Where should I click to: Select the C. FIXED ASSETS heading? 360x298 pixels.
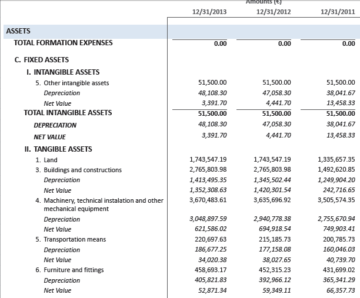click(x=41, y=60)
